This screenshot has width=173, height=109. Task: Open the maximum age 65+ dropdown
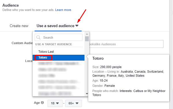pos(74,103)
